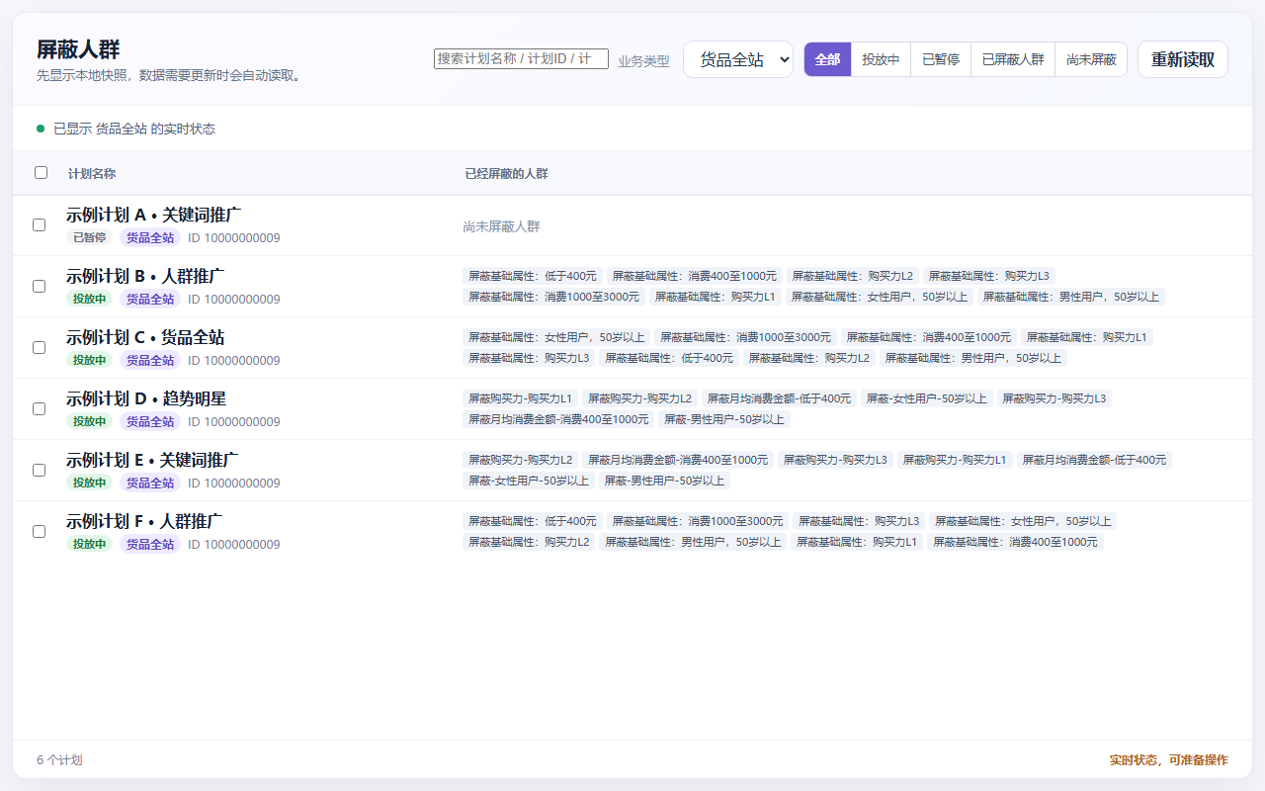Select the 已屏蔽人群 filter tab
The width and height of the screenshot is (1265, 791).
(1013, 59)
